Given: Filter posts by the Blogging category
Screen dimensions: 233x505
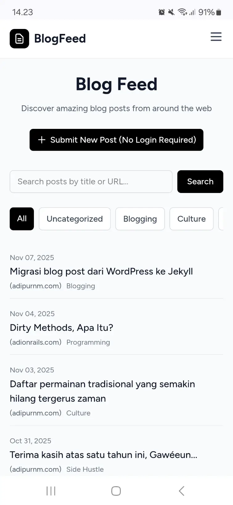Looking at the screenshot, I should 140,219.
